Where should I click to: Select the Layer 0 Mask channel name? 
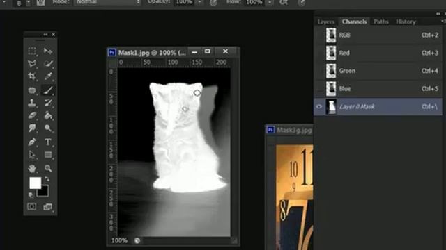pos(357,106)
